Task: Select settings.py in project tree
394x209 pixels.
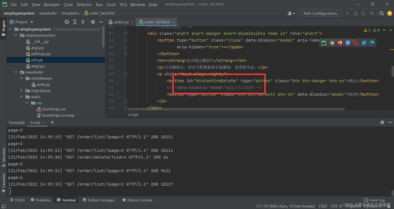Action: [41, 54]
